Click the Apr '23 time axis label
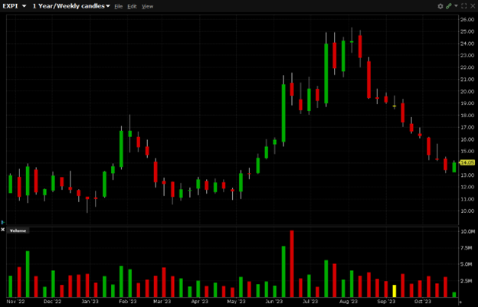The width and height of the screenshot is (478, 307). coord(199,302)
